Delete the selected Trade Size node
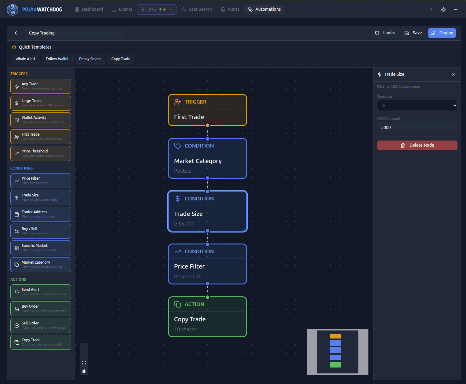The image size is (466, 384). click(417, 145)
